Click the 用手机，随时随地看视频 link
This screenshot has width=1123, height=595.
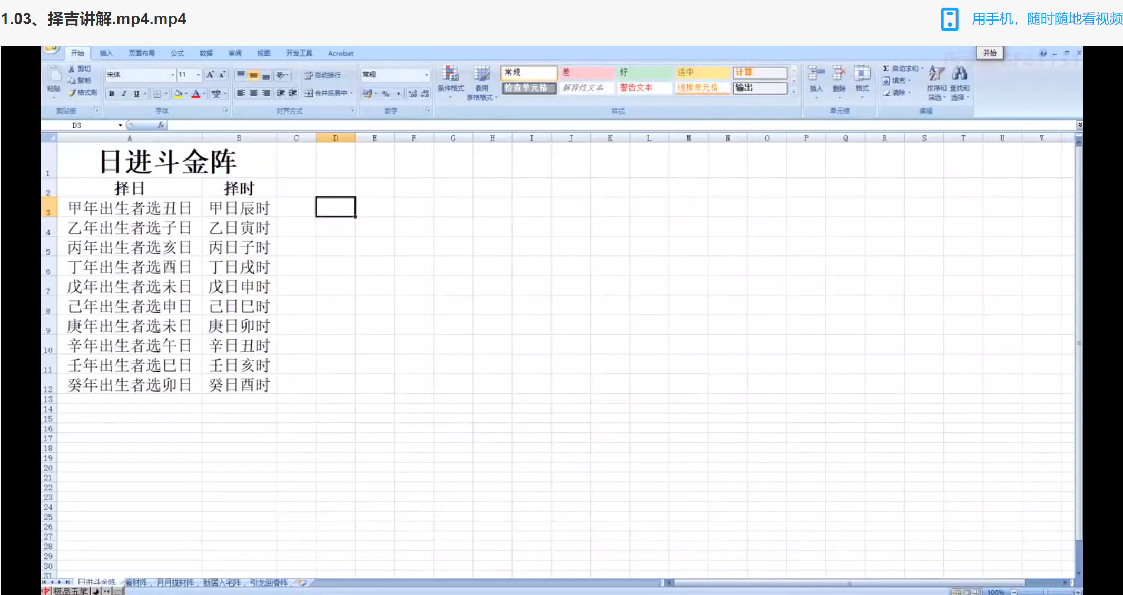pos(1046,19)
